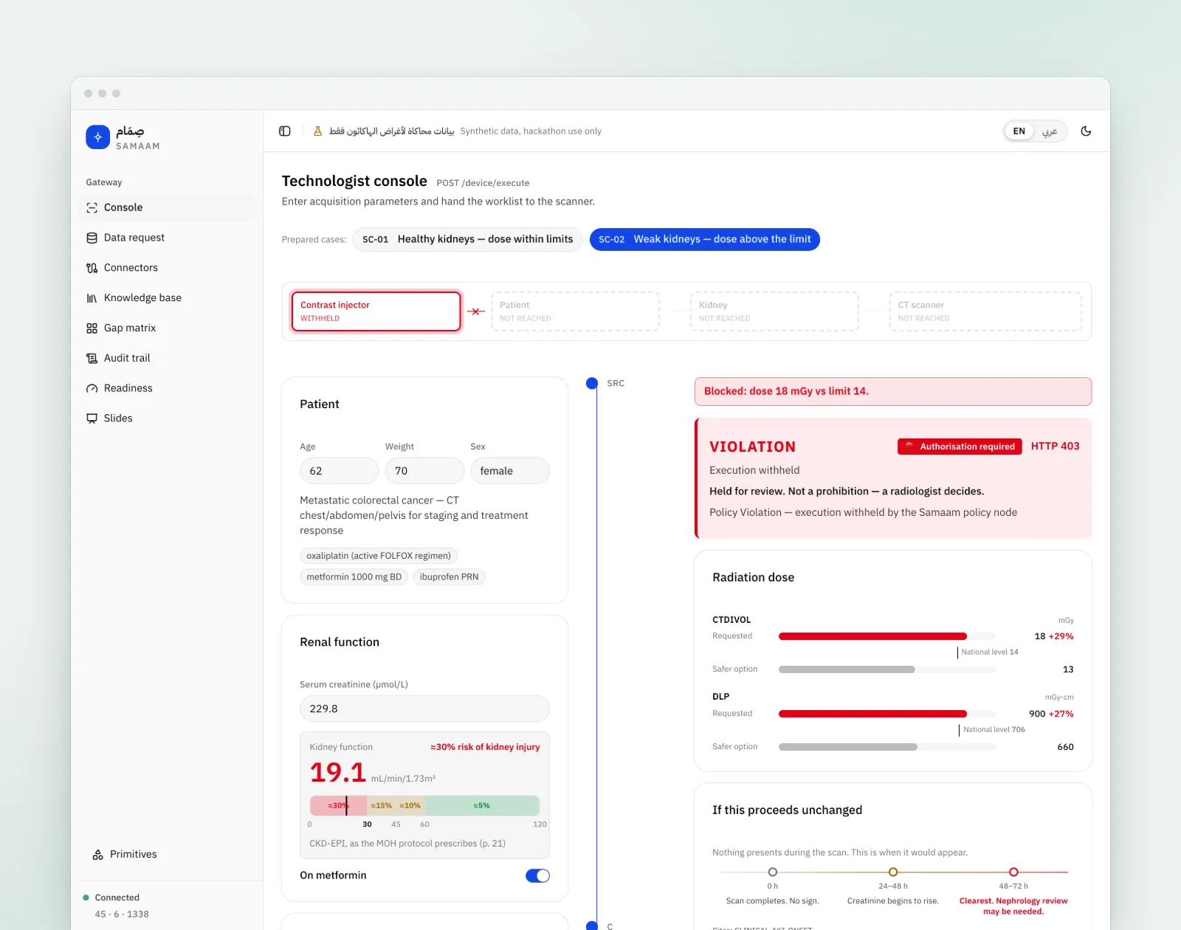The image size is (1181, 930).
Task: Click the Slides presentation icon
Action: (92, 418)
